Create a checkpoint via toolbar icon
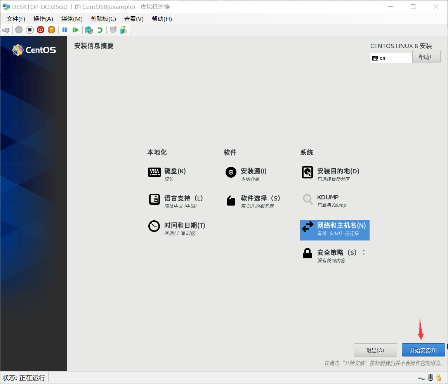448x384 pixels. (x=89, y=30)
